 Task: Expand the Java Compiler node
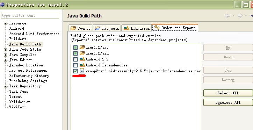6,55
